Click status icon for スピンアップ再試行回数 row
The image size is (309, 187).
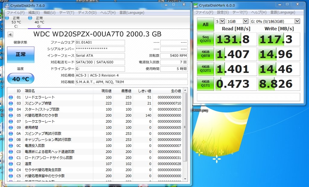11,133
